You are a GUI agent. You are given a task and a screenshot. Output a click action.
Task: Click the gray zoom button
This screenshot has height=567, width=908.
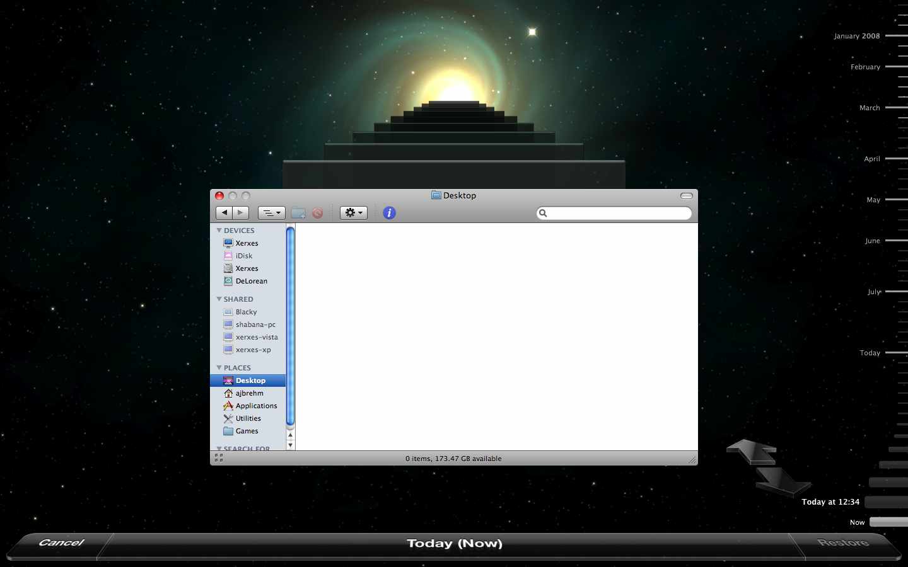coord(246,196)
